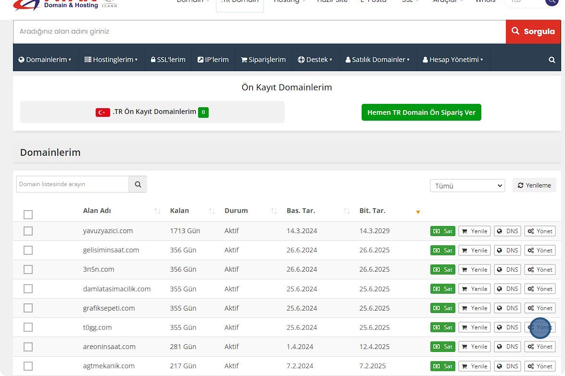Open the IP'lerim section
This screenshot has width=565, height=376.
[x=213, y=60]
